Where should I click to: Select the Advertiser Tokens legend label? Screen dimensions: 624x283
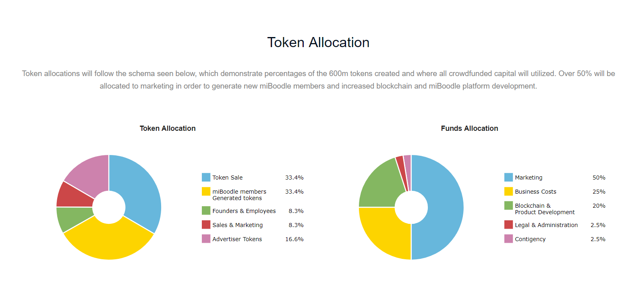tap(237, 239)
